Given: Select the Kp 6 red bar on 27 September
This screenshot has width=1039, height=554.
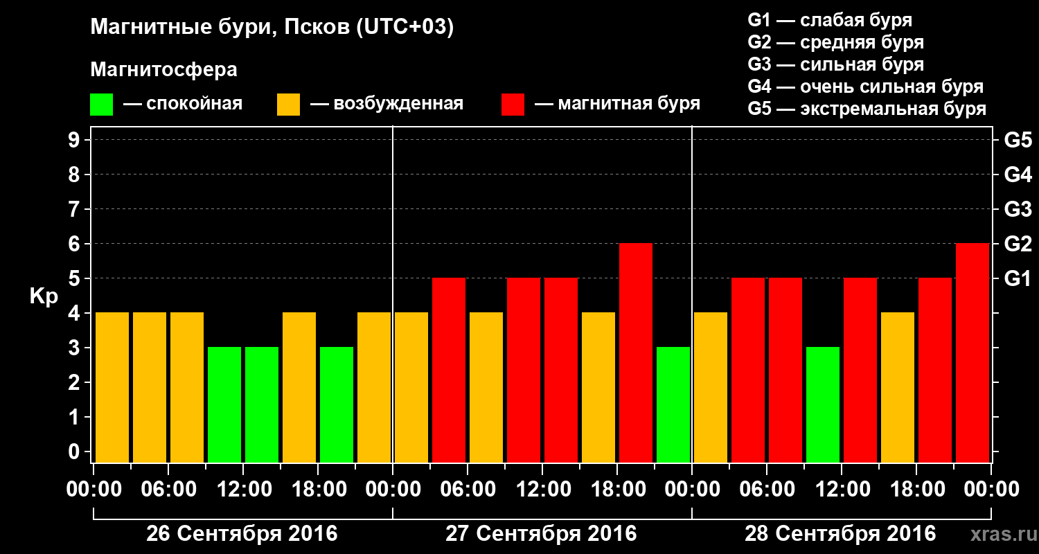Looking at the screenshot, I should (x=636, y=352).
